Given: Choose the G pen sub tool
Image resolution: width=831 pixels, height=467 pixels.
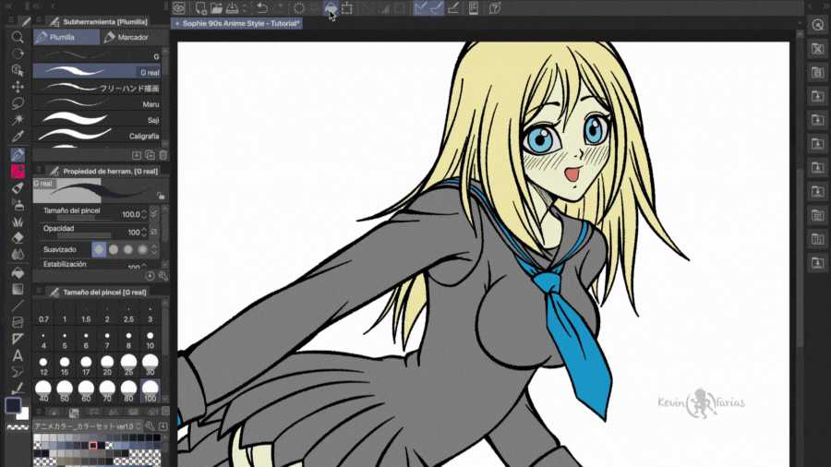Looking at the screenshot, I should 97,55.
